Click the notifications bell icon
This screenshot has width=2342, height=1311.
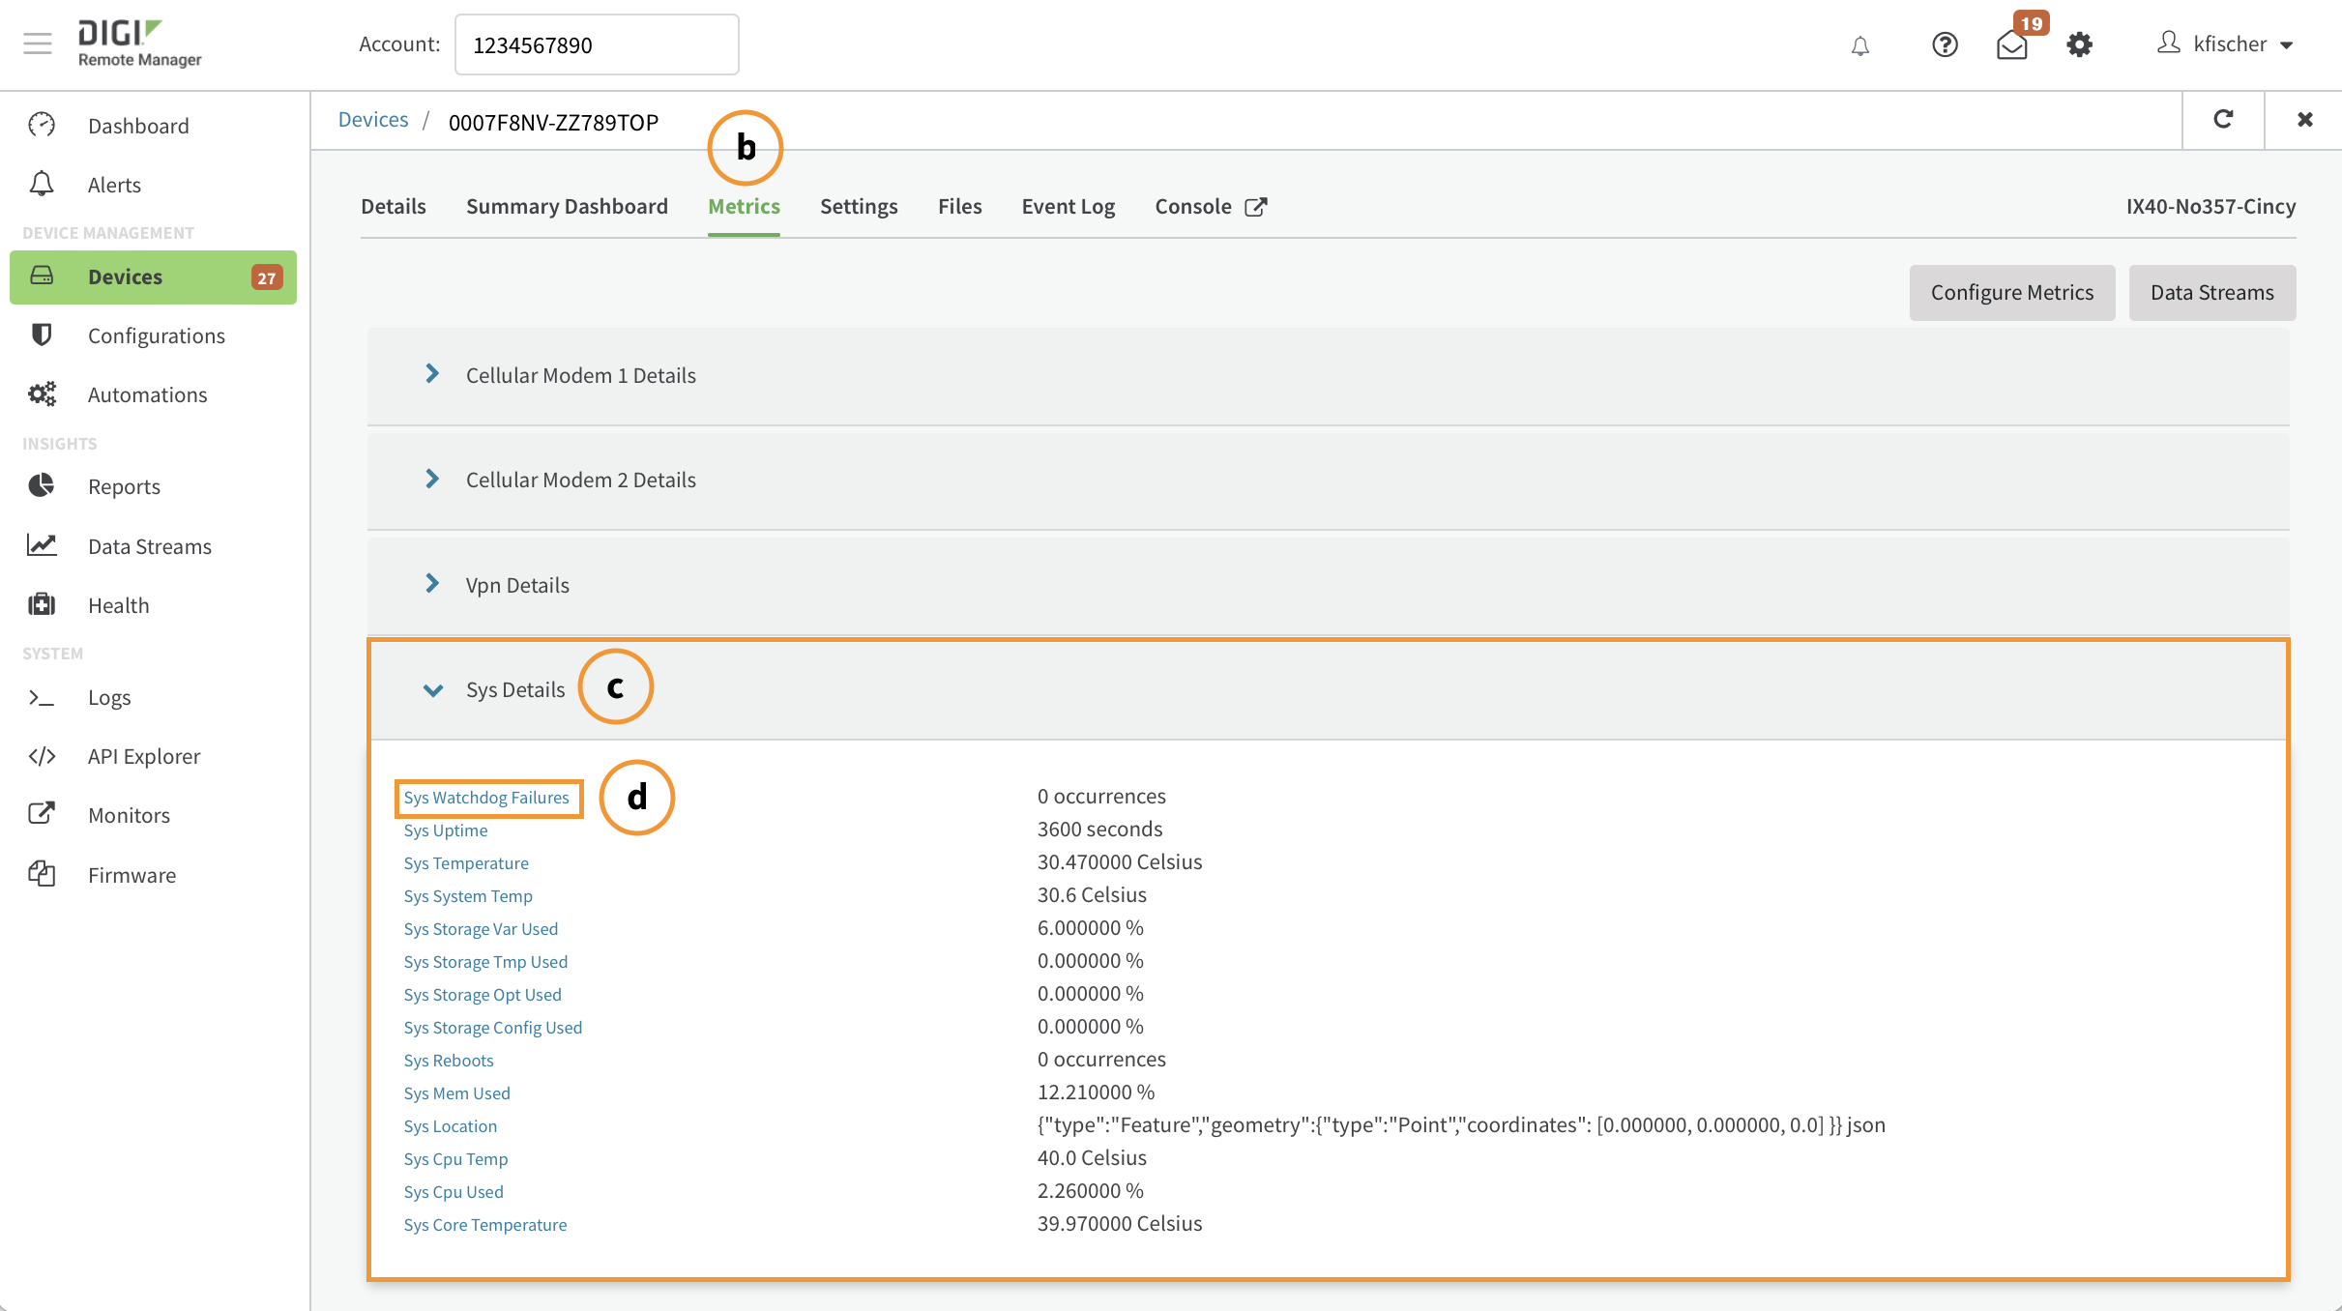click(1859, 45)
